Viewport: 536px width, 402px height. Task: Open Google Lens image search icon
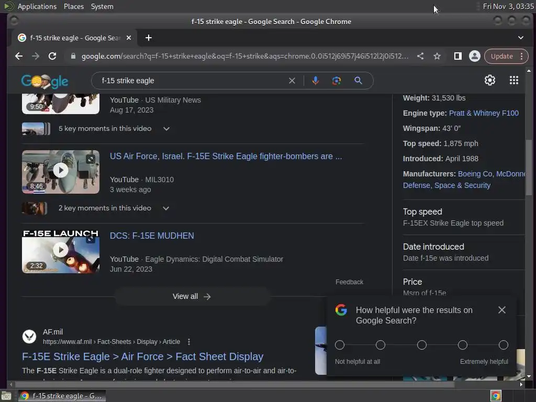pos(337,81)
